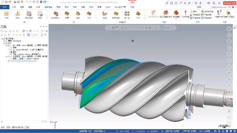Viewport: 237px width, 133px height.
Task: Collapse operation 1 统一多轴 node
Action: pyautogui.click(x=6, y=45)
